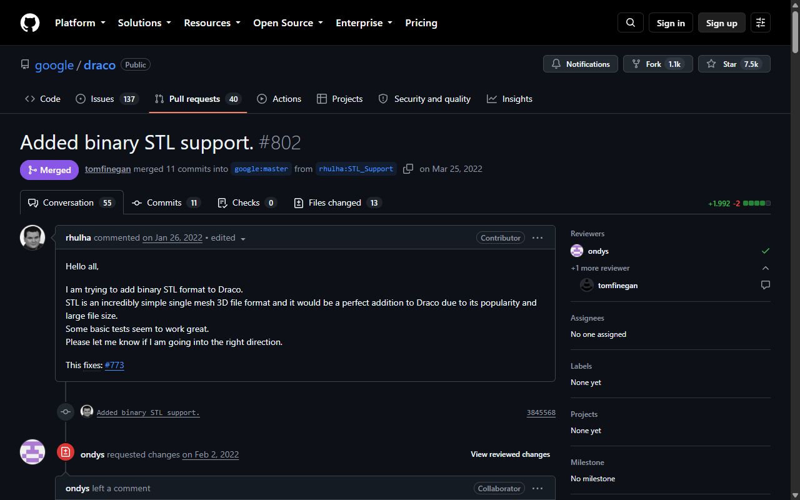Click the Notifications button
The height and width of the screenshot is (500, 800).
tap(581, 64)
